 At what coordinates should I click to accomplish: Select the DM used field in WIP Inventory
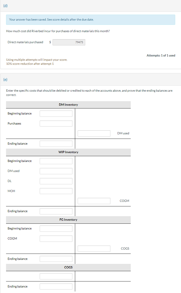(x=56, y=171)
